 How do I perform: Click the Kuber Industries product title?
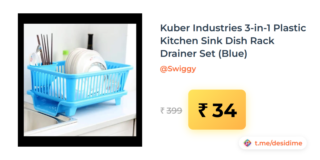click(x=233, y=41)
